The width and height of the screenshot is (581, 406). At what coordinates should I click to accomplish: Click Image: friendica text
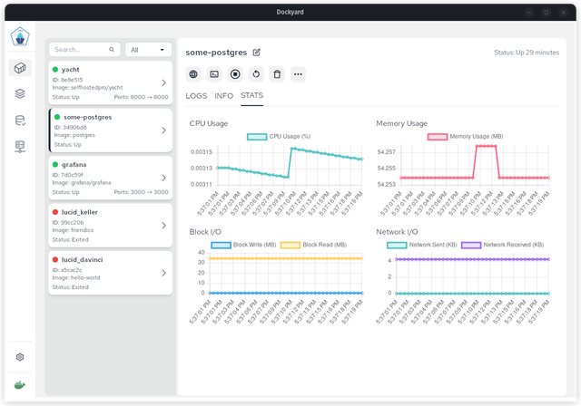(x=73, y=230)
